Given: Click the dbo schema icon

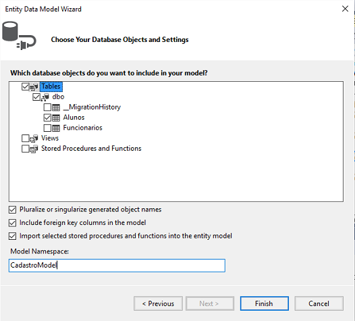Looking at the screenshot, I should [x=45, y=97].
